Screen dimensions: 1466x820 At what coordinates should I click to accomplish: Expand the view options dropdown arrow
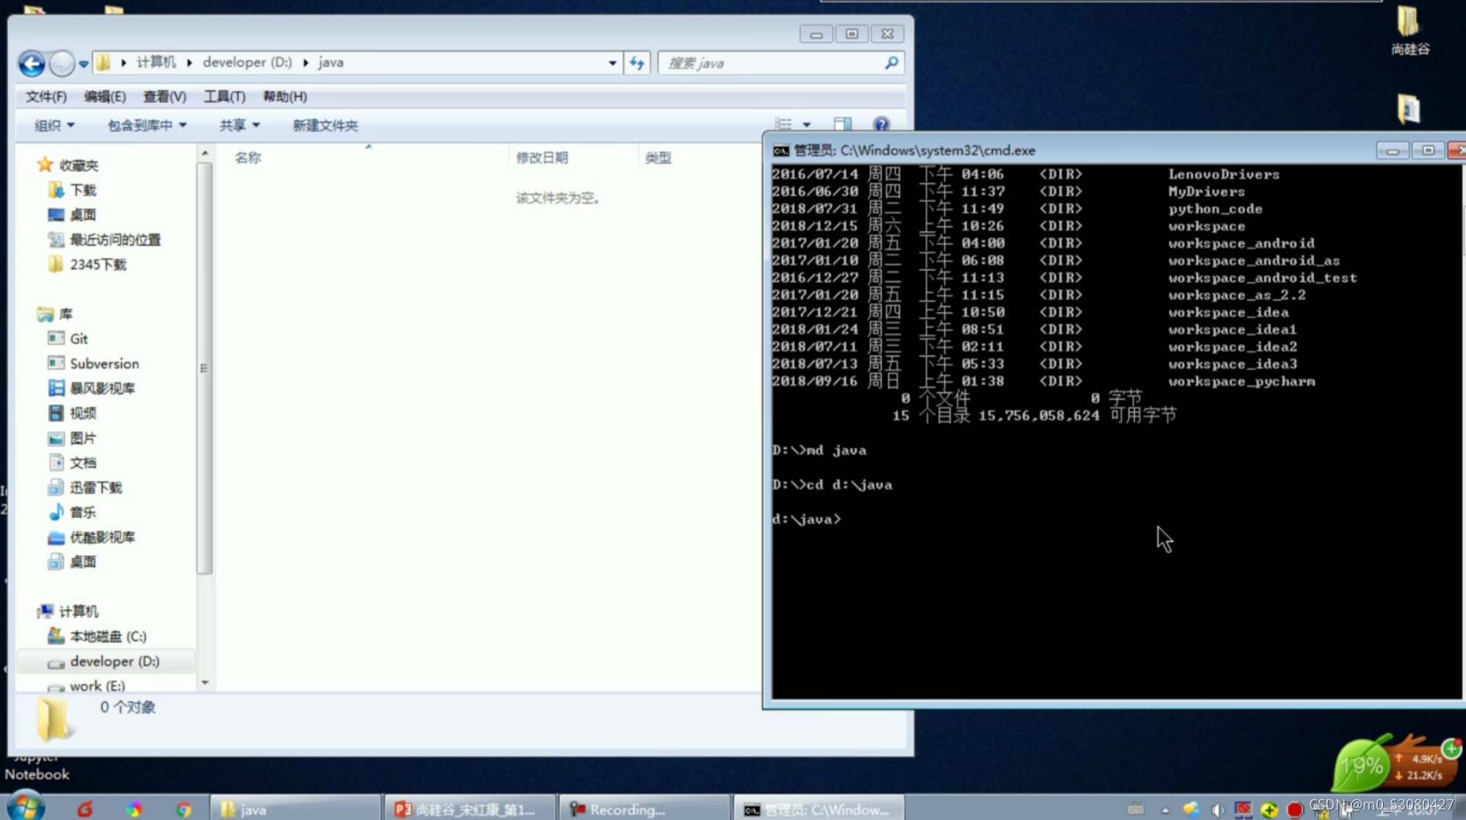point(806,125)
